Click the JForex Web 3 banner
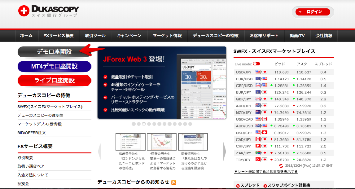The height and width of the screenshot is (189, 355). [x=162, y=83]
